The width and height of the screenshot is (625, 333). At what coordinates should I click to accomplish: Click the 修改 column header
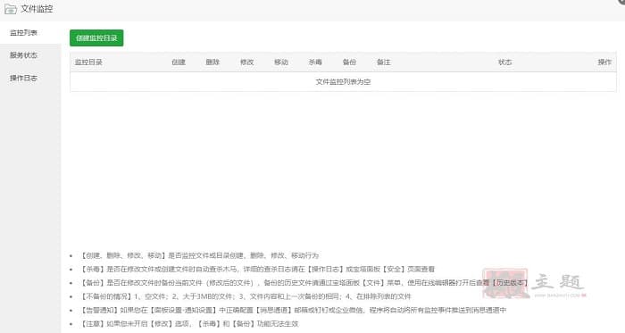click(247, 62)
